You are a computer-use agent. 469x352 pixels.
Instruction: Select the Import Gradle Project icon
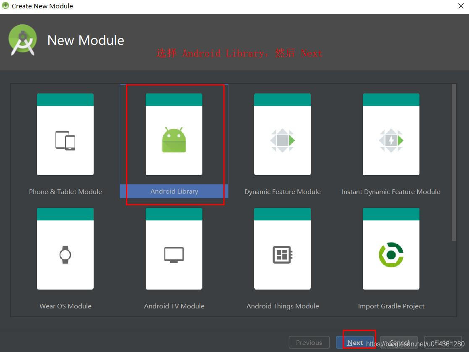click(x=391, y=255)
